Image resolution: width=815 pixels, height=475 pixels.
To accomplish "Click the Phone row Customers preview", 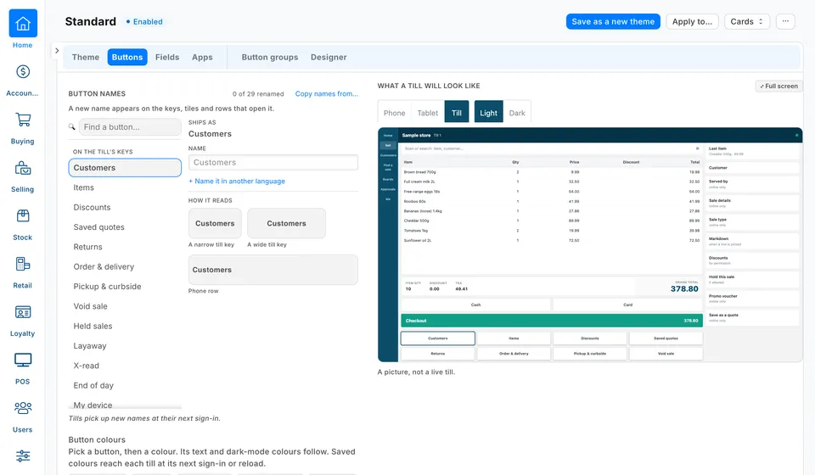I will [x=273, y=270].
